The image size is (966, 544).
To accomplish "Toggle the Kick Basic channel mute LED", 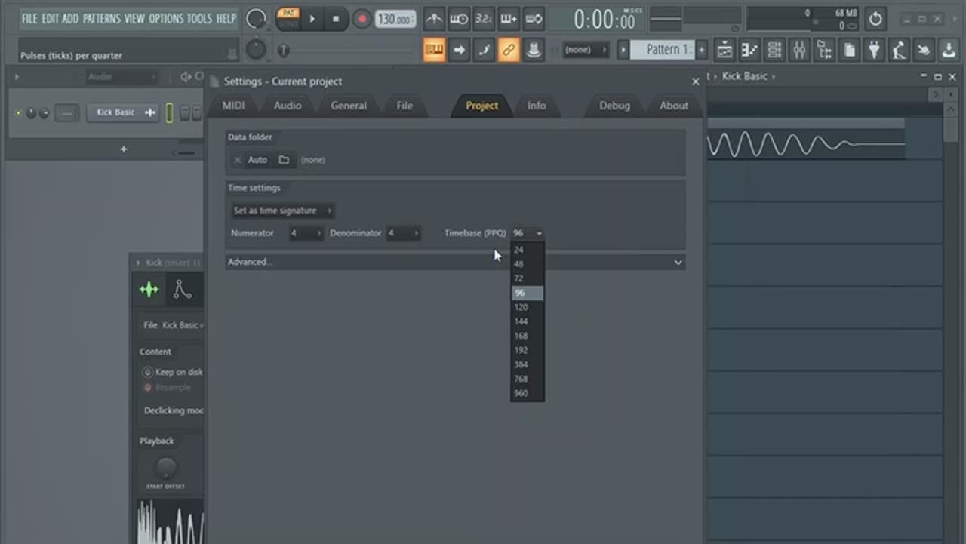I will point(19,113).
